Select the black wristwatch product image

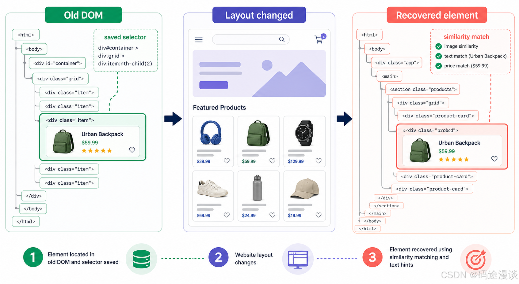[304, 133]
